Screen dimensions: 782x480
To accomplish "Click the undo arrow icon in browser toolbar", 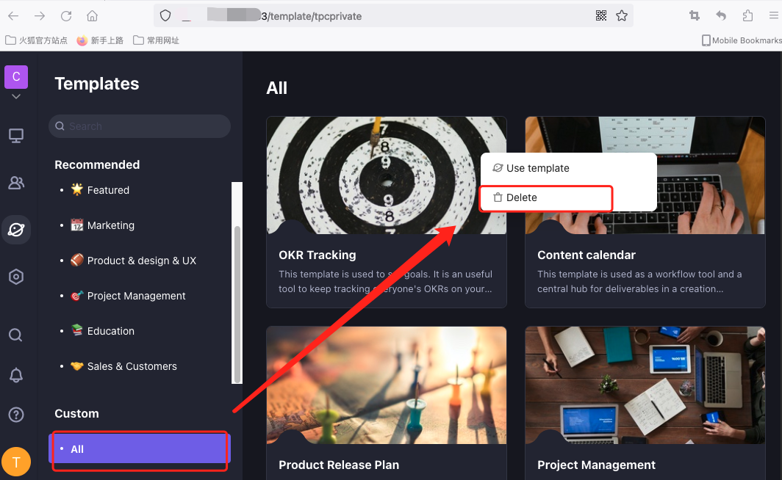I will 721,15.
